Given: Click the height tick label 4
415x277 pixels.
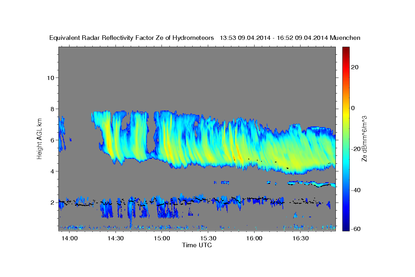Looking at the screenshot, I should click(52, 171).
